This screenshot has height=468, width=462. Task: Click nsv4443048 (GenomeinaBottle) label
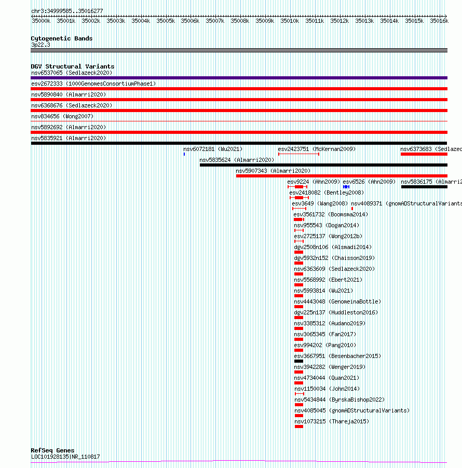pyautogui.click(x=337, y=302)
